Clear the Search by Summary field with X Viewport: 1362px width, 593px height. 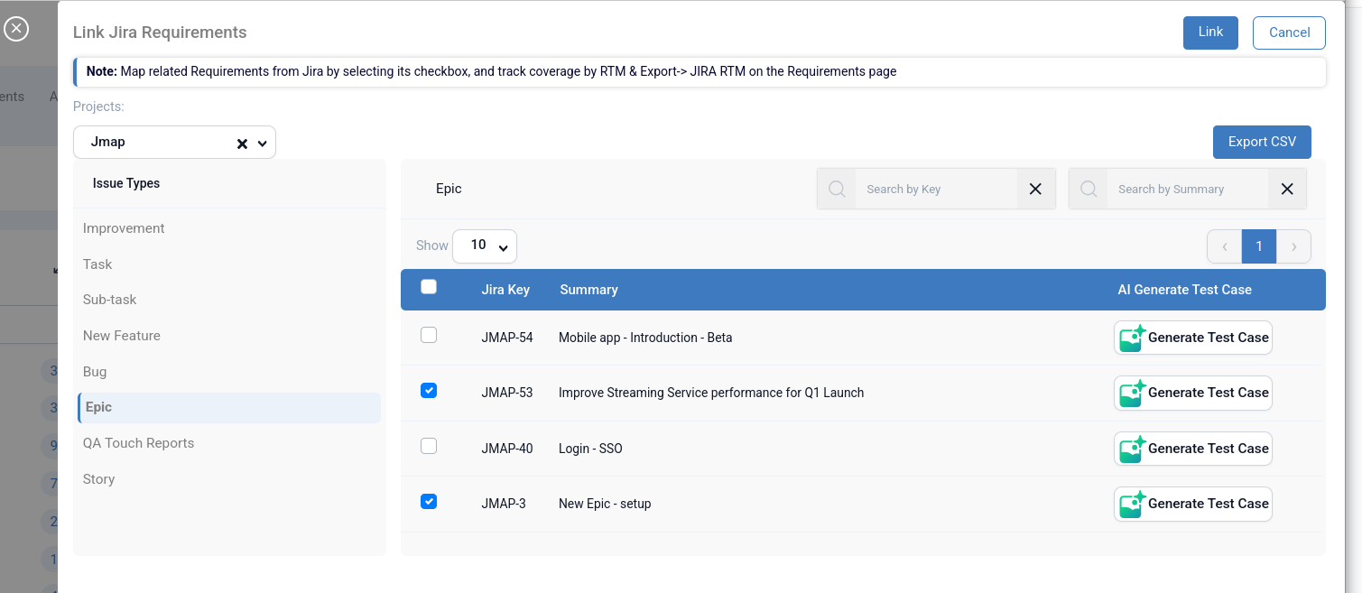[x=1287, y=190]
